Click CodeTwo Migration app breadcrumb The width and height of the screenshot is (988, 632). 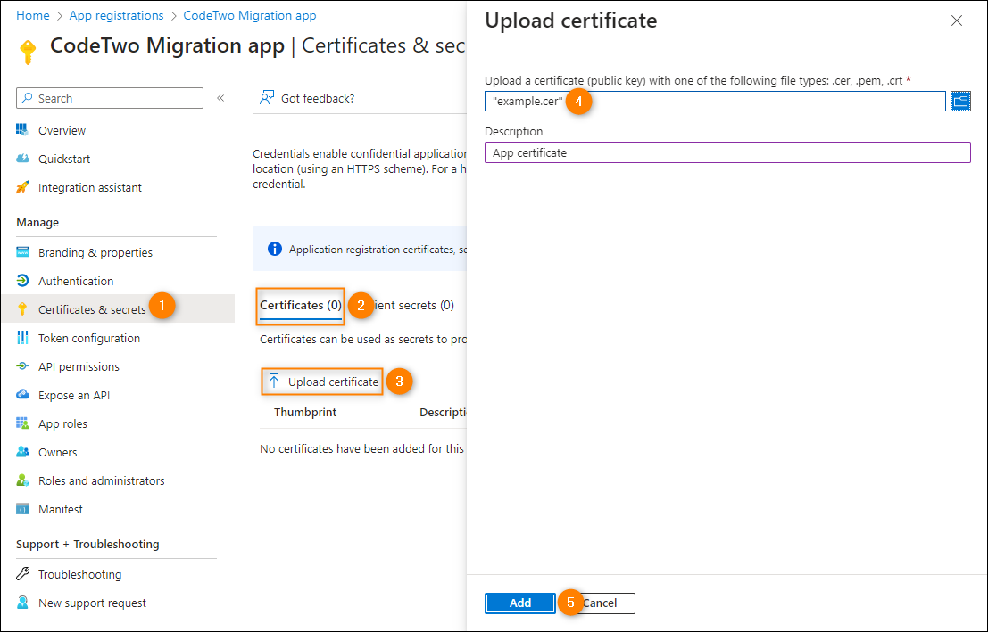[x=250, y=16]
